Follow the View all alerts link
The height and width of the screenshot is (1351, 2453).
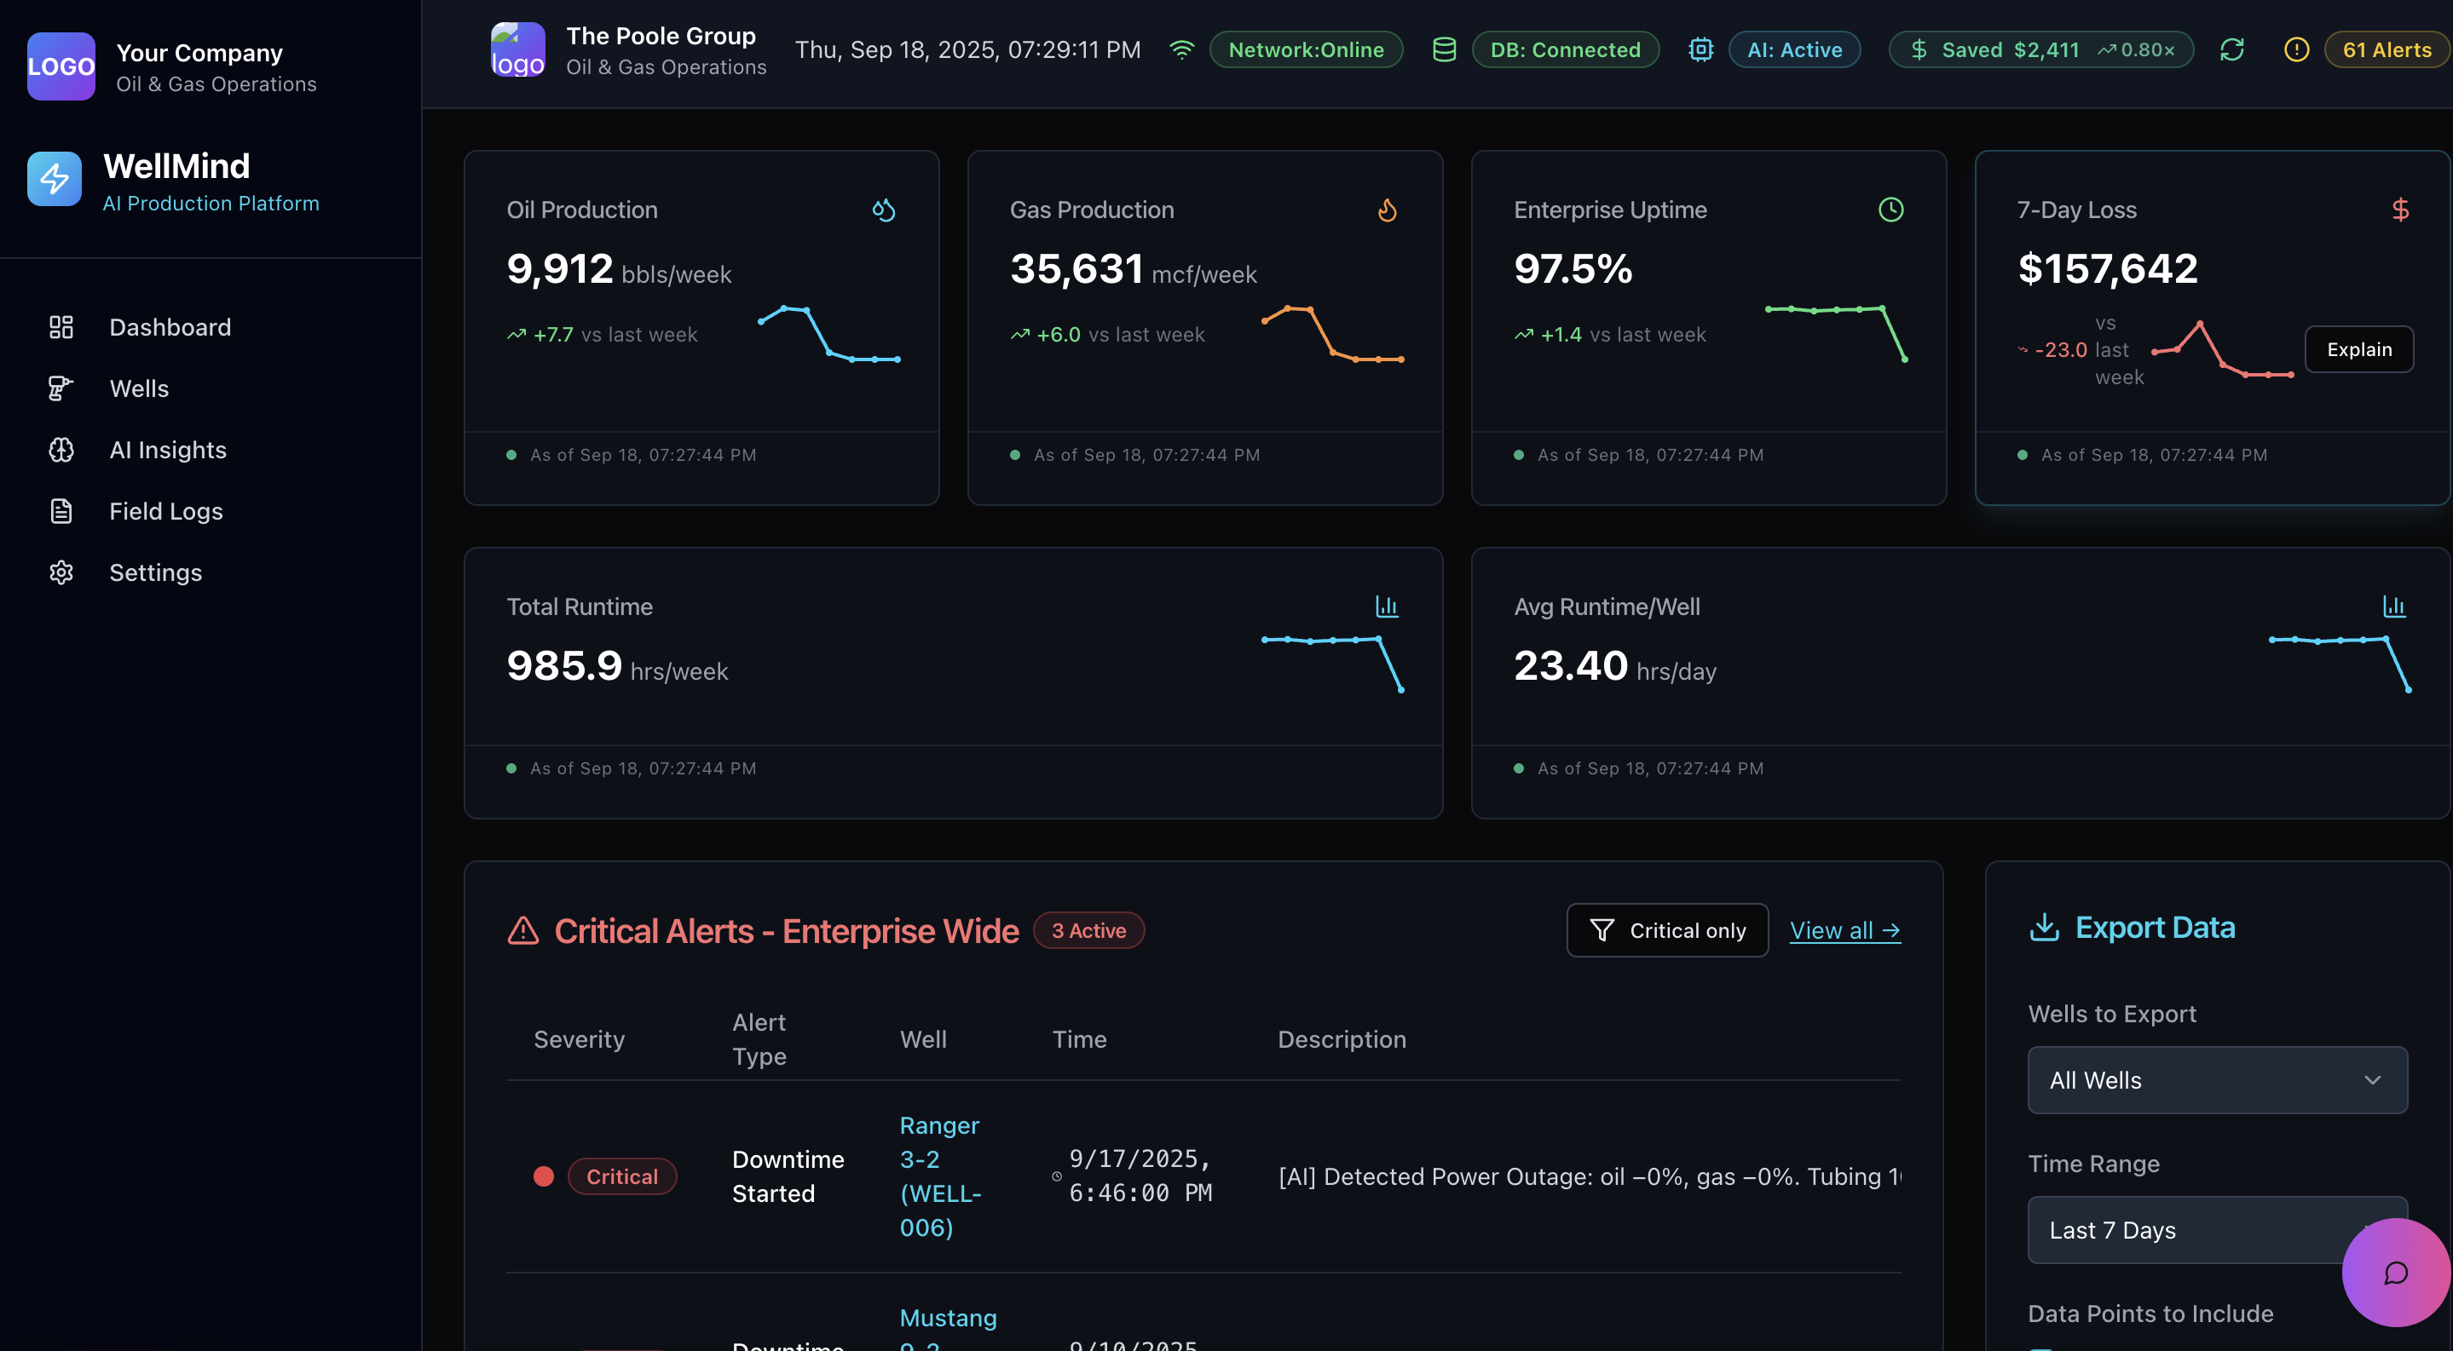coord(1844,929)
